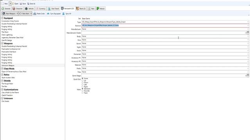Select Like a Moth to the Flame
This screenshot has height=140, width=250.
[10, 93]
